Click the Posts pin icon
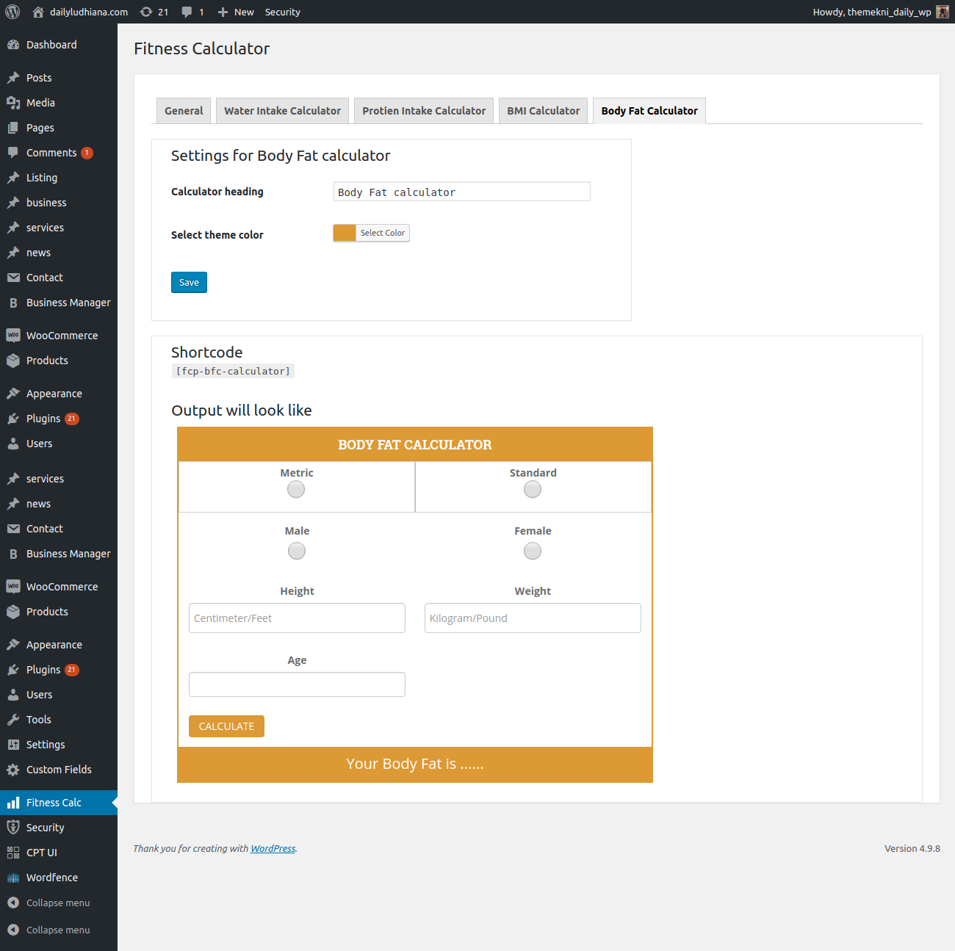Screen dimensions: 955x951 (x=13, y=78)
